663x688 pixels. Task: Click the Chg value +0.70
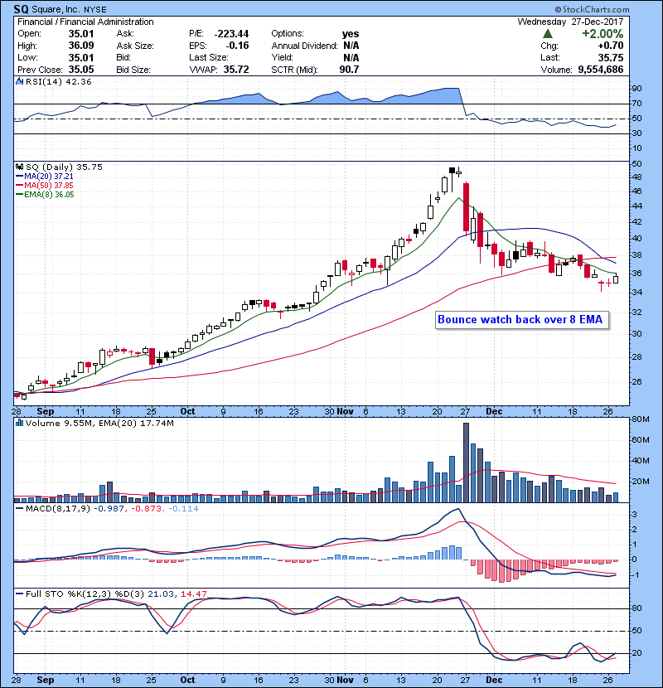(x=610, y=46)
